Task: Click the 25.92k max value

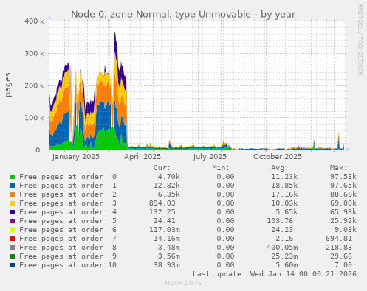Action: [x=343, y=221]
